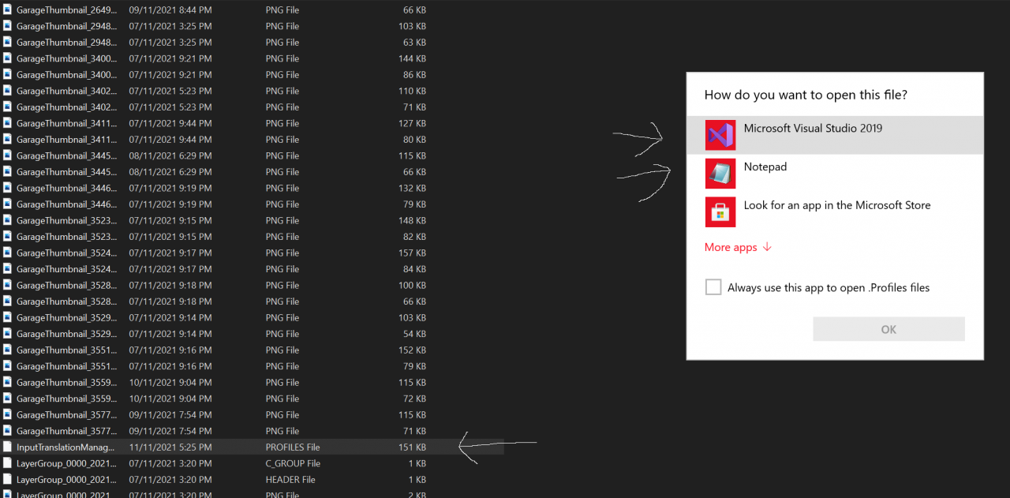
Task: Choose the Notepad option label
Action: tap(765, 167)
